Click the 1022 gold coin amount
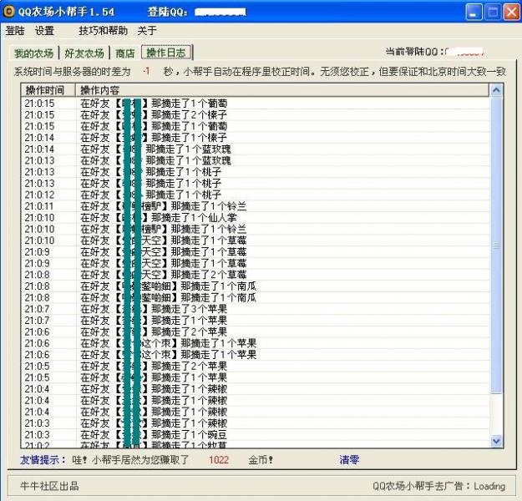The image size is (522, 501). 219,460
